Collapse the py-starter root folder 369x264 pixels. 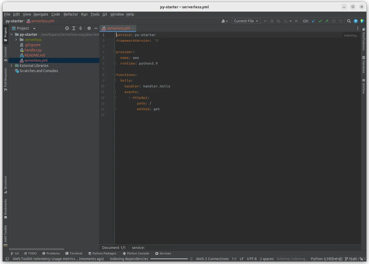point(12,34)
